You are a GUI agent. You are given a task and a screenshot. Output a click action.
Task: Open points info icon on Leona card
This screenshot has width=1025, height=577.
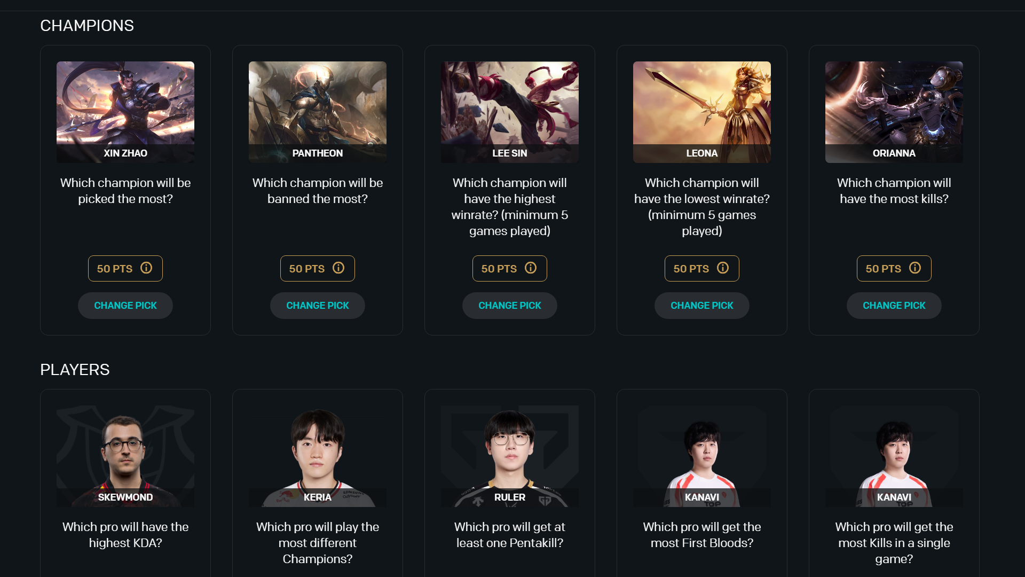tap(723, 268)
